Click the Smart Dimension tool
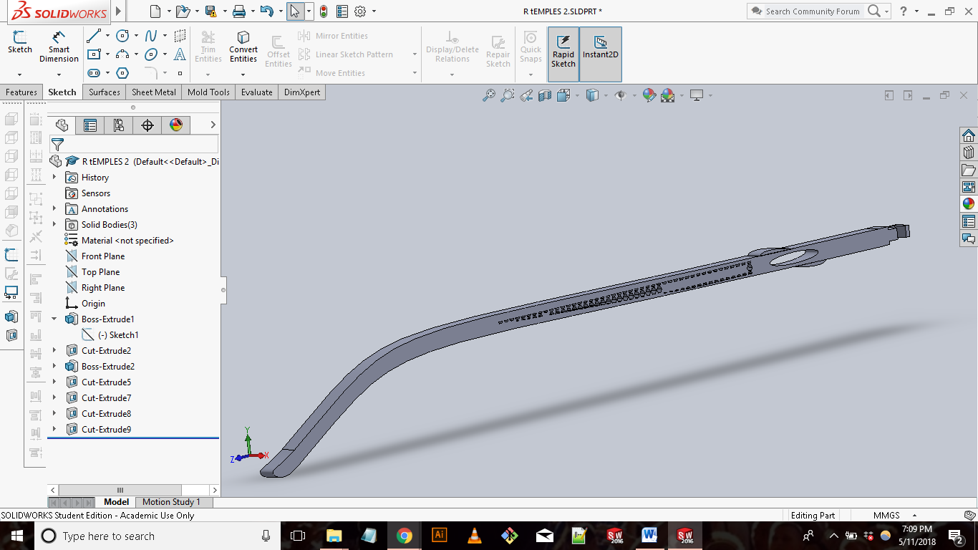 coord(59,47)
